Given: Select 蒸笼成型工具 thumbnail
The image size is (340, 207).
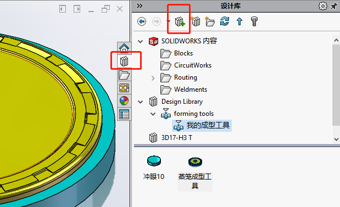Looking at the screenshot, I should point(195,171).
